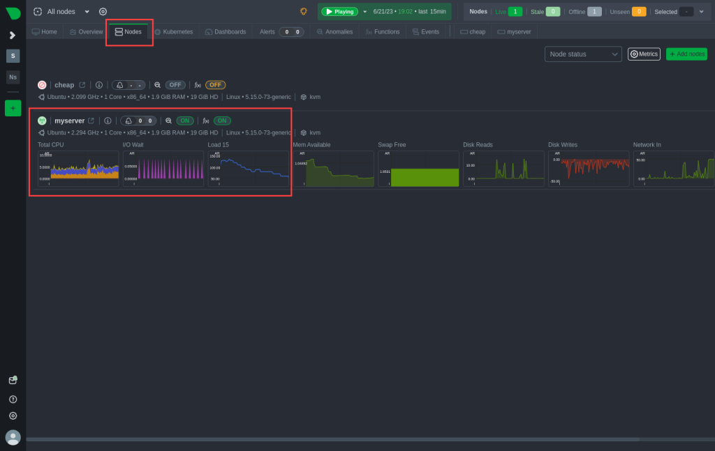Open the Functions tab
Image resolution: width=715 pixels, height=451 pixels.
click(383, 32)
